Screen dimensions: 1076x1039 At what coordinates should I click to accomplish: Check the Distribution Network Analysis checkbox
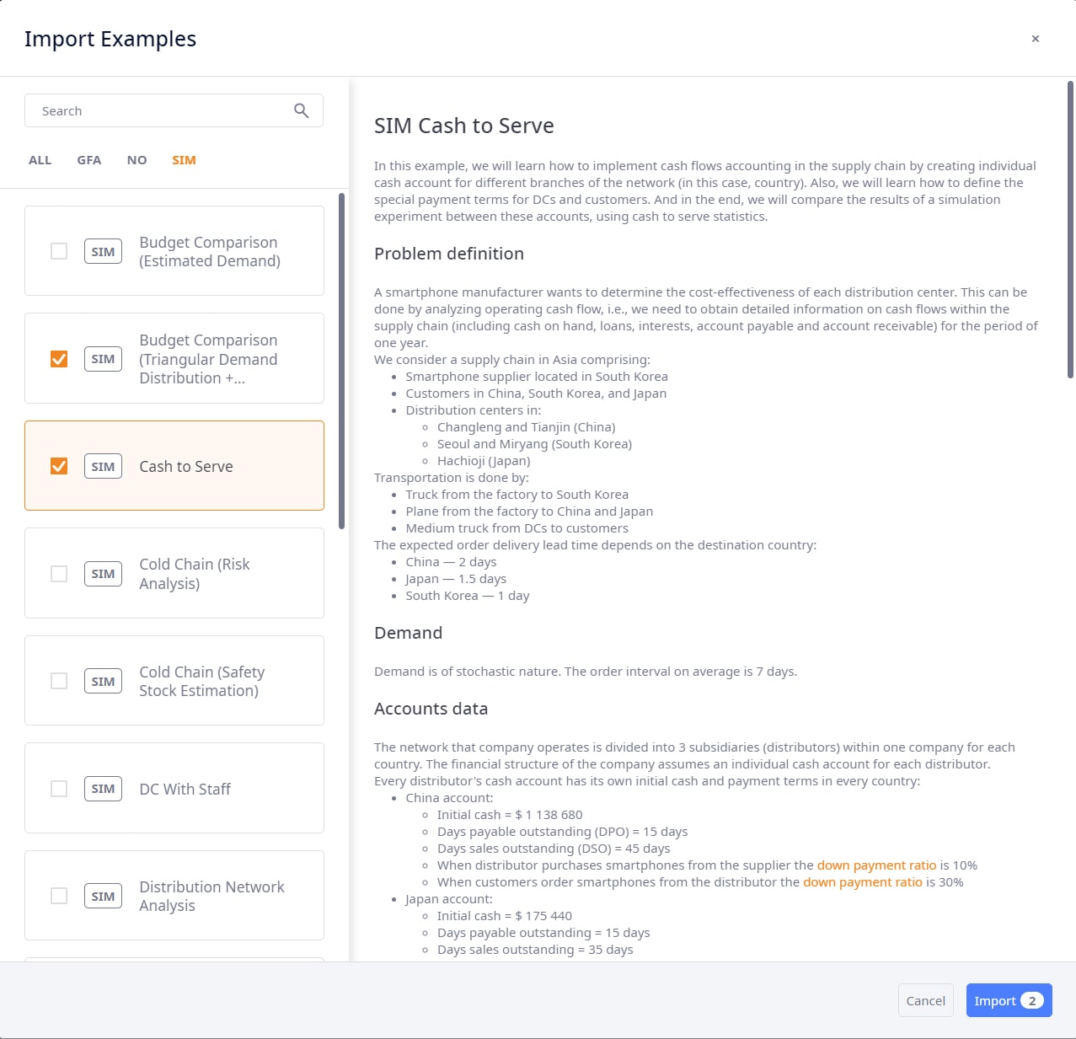[59, 896]
